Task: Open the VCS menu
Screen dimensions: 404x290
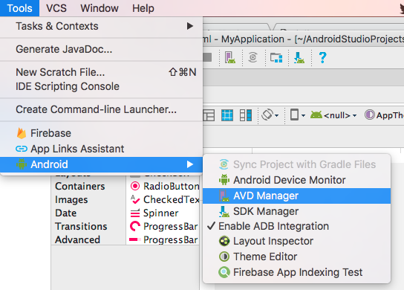Action: [56, 8]
